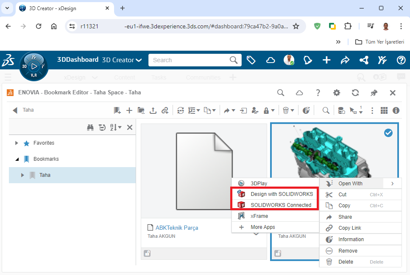The image size is (410, 275).
Task: Open the ABKTeknik Parça link
Action: (176, 228)
